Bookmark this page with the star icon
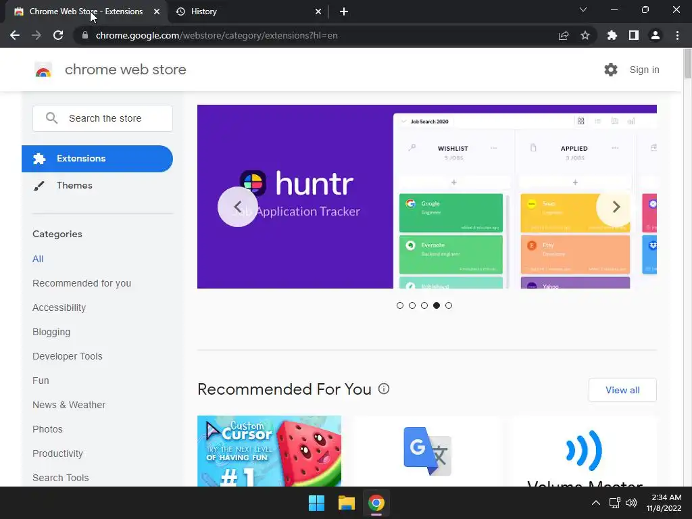 [x=585, y=35]
